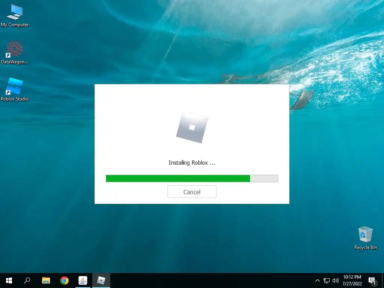Viewport: 384px width, 288px height.
Task: Open My Computer desktop icon
Action: tap(15, 16)
